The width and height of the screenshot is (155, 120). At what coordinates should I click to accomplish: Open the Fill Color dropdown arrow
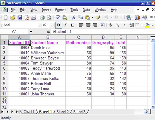point(152,25)
